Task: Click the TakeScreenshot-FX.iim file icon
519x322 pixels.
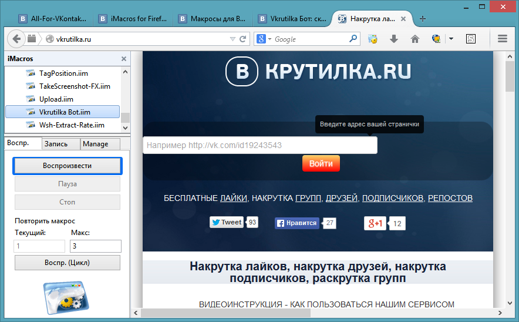Action: 31,86
